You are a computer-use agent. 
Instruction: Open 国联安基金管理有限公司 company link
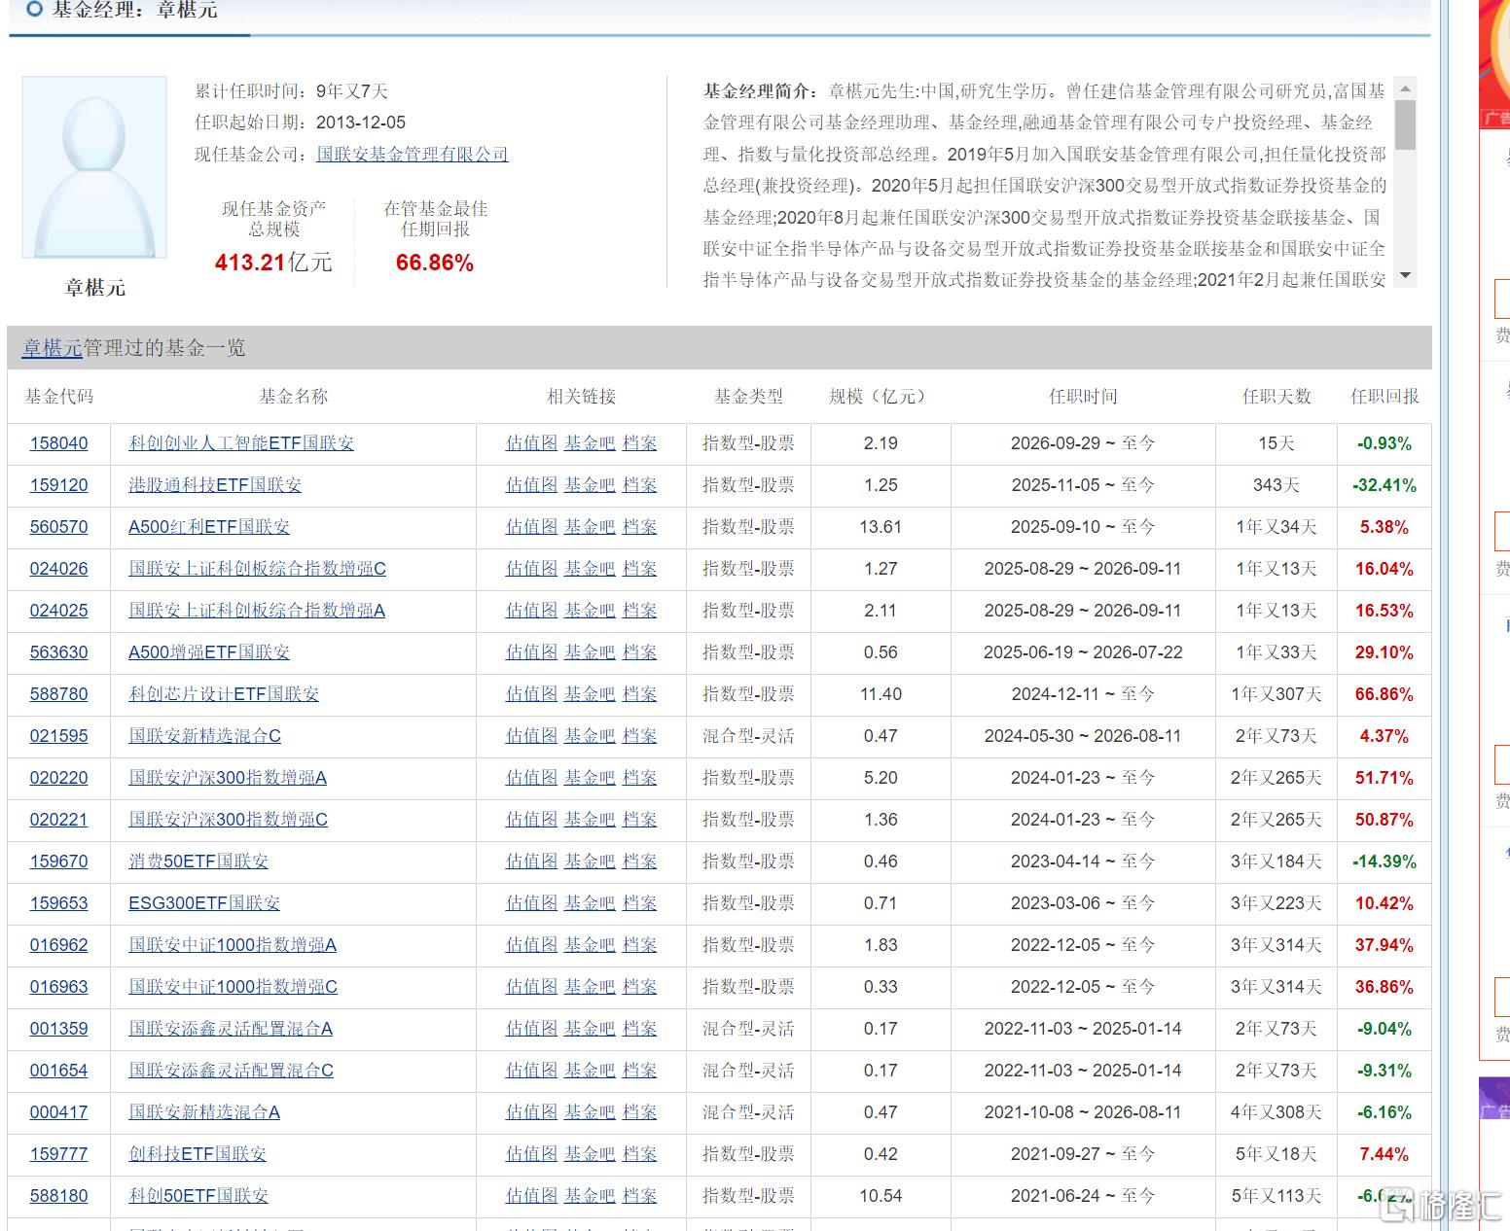(413, 154)
